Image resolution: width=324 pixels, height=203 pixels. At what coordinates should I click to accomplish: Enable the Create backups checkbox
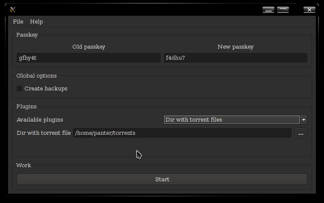point(19,88)
